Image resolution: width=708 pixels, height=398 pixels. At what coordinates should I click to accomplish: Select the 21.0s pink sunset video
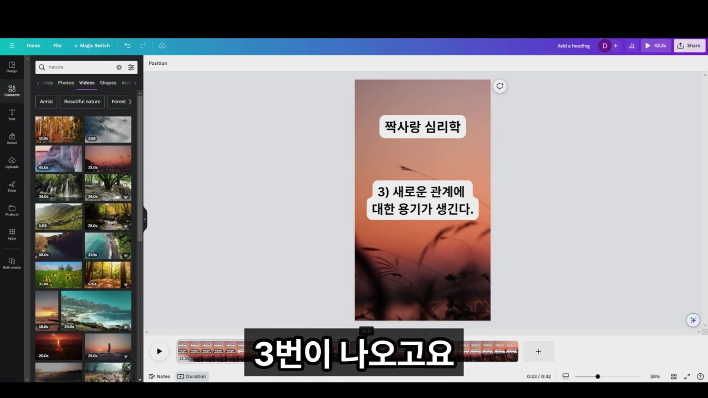point(108,158)
